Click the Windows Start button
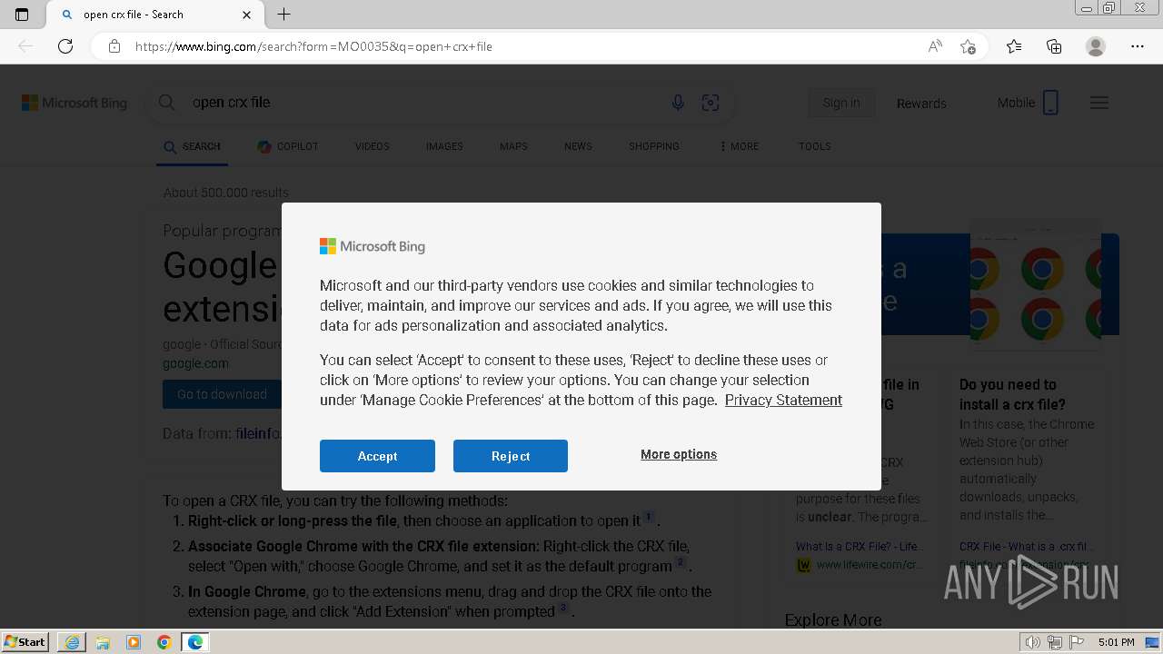 pyautogui.click(x=25, y=642)
